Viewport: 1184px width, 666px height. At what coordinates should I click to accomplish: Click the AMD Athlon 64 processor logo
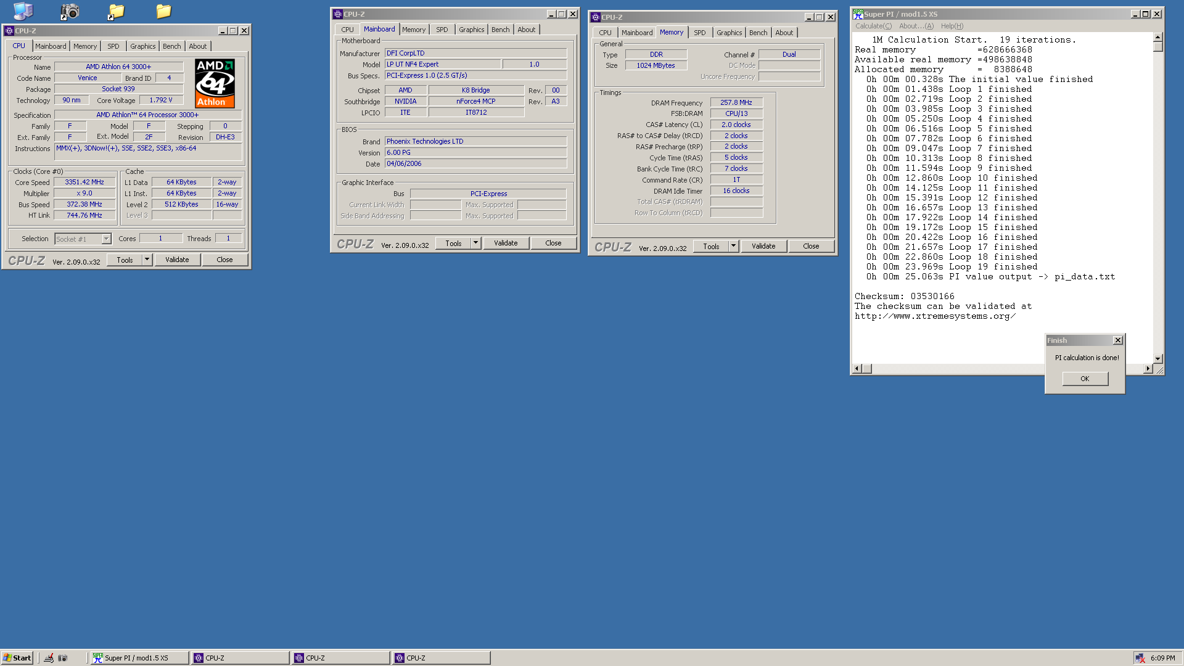[215, 83]
